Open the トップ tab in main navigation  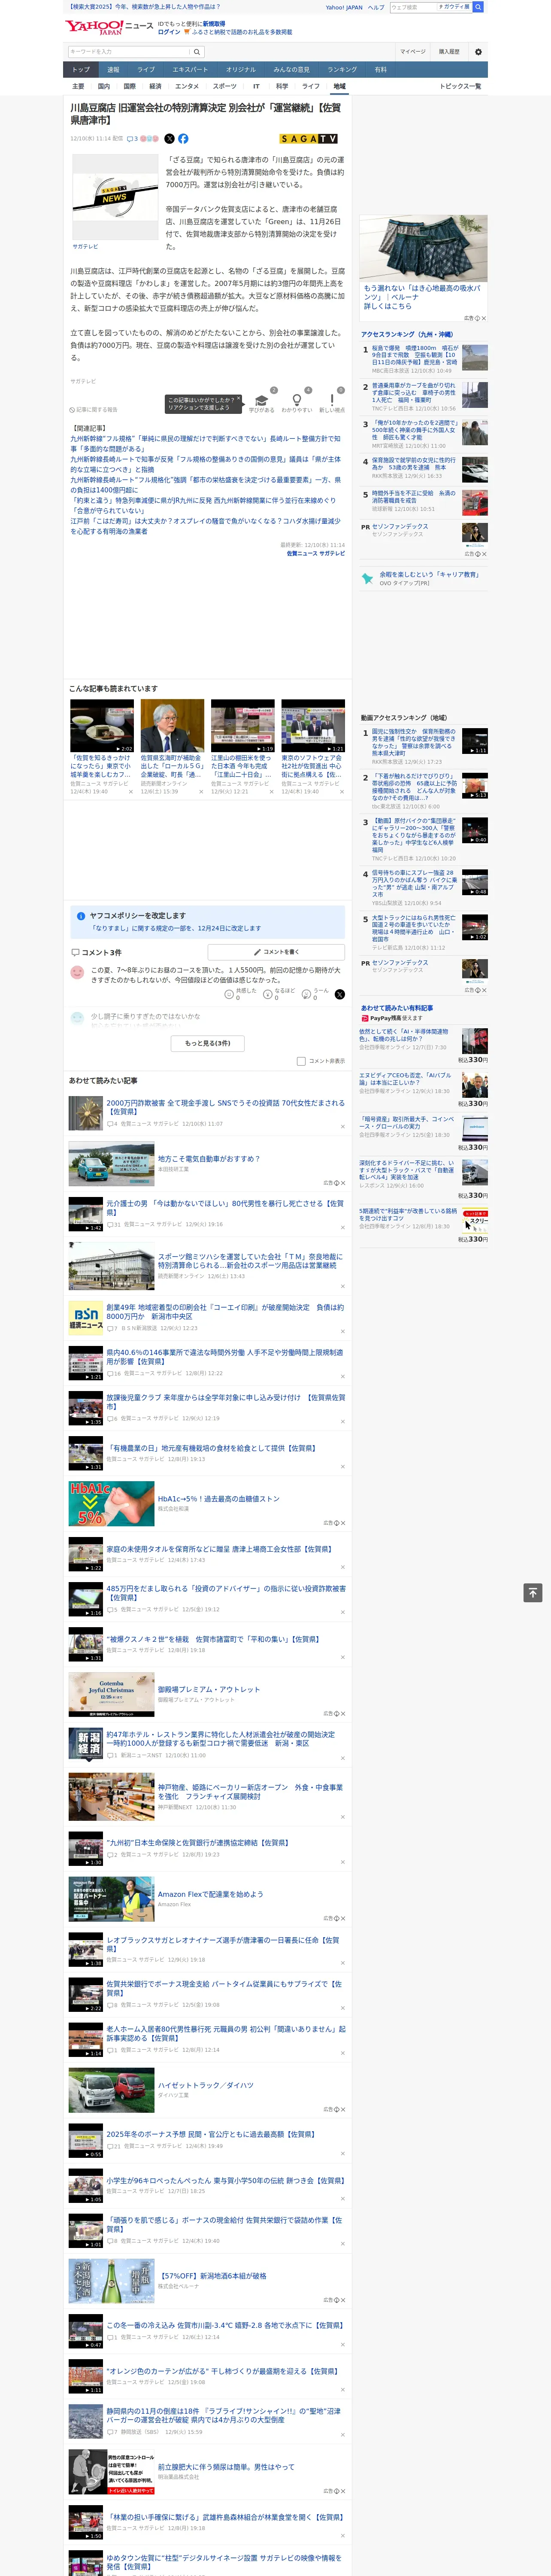coord(81,70)
